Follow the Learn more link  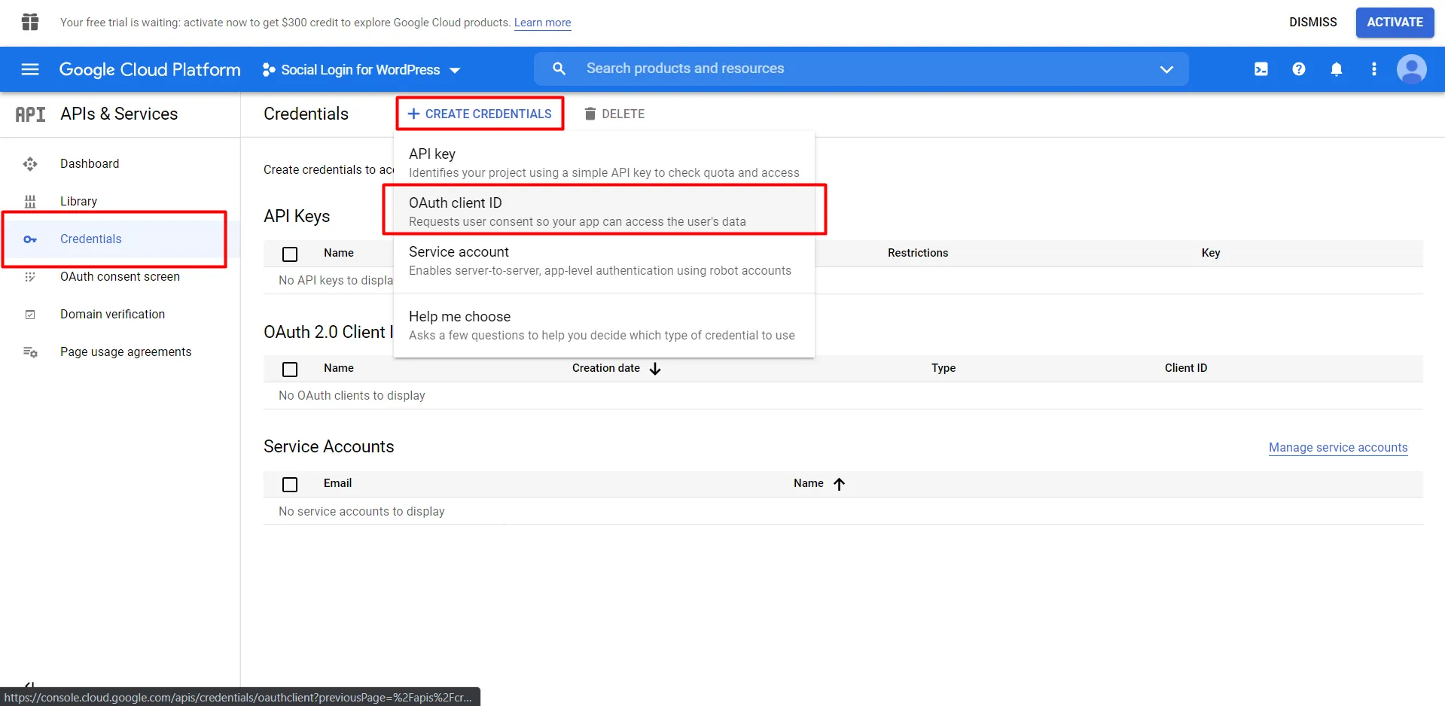542,23
